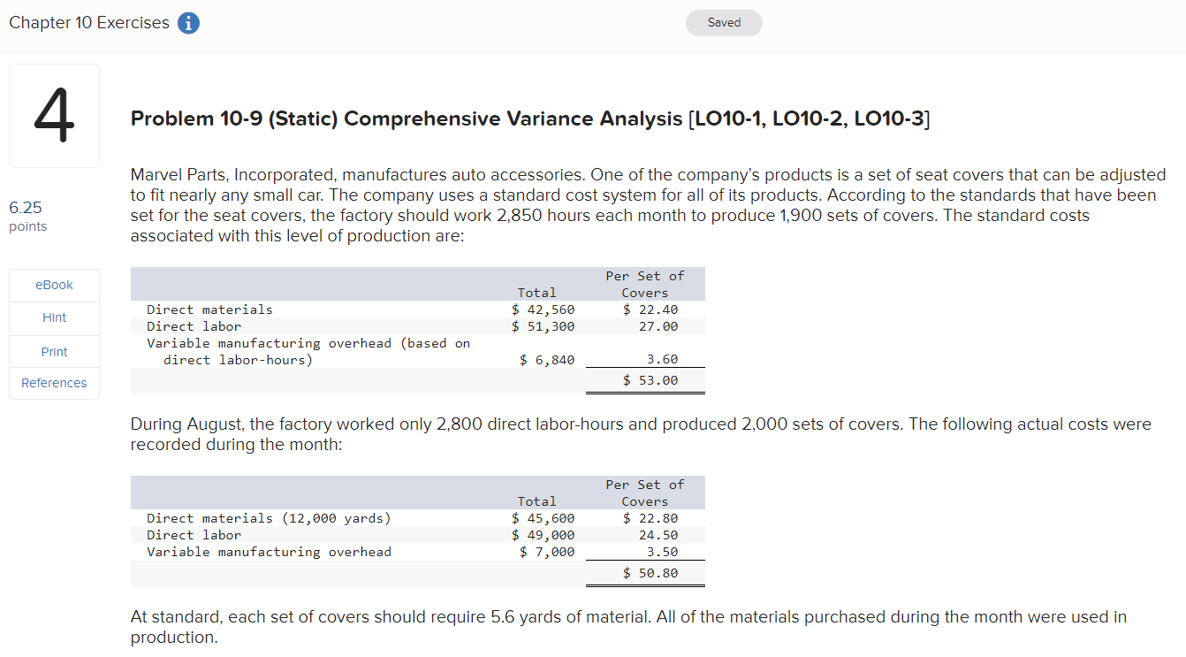Viewport: 1186px width, 657px height.
Task: Click the Per Set of Covers column header
Action: point(645,283)
